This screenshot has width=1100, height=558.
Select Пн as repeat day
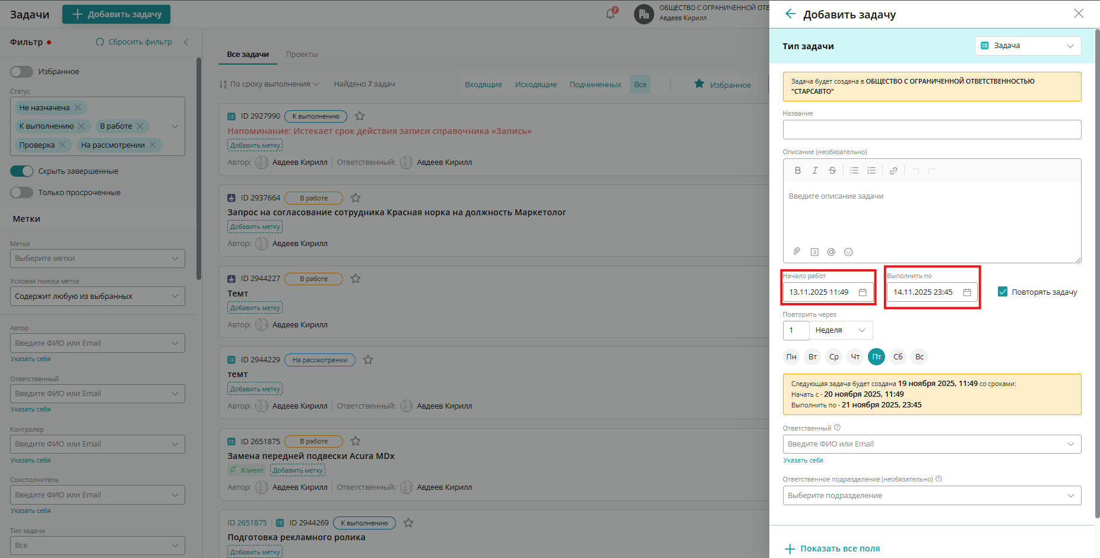click(x=791, y=356)
